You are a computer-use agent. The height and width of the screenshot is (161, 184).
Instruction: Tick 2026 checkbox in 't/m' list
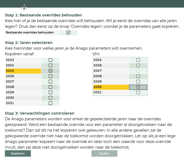pos(138,65)
